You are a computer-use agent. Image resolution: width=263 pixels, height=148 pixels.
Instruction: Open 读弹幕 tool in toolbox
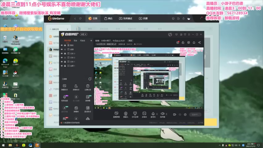88,98
